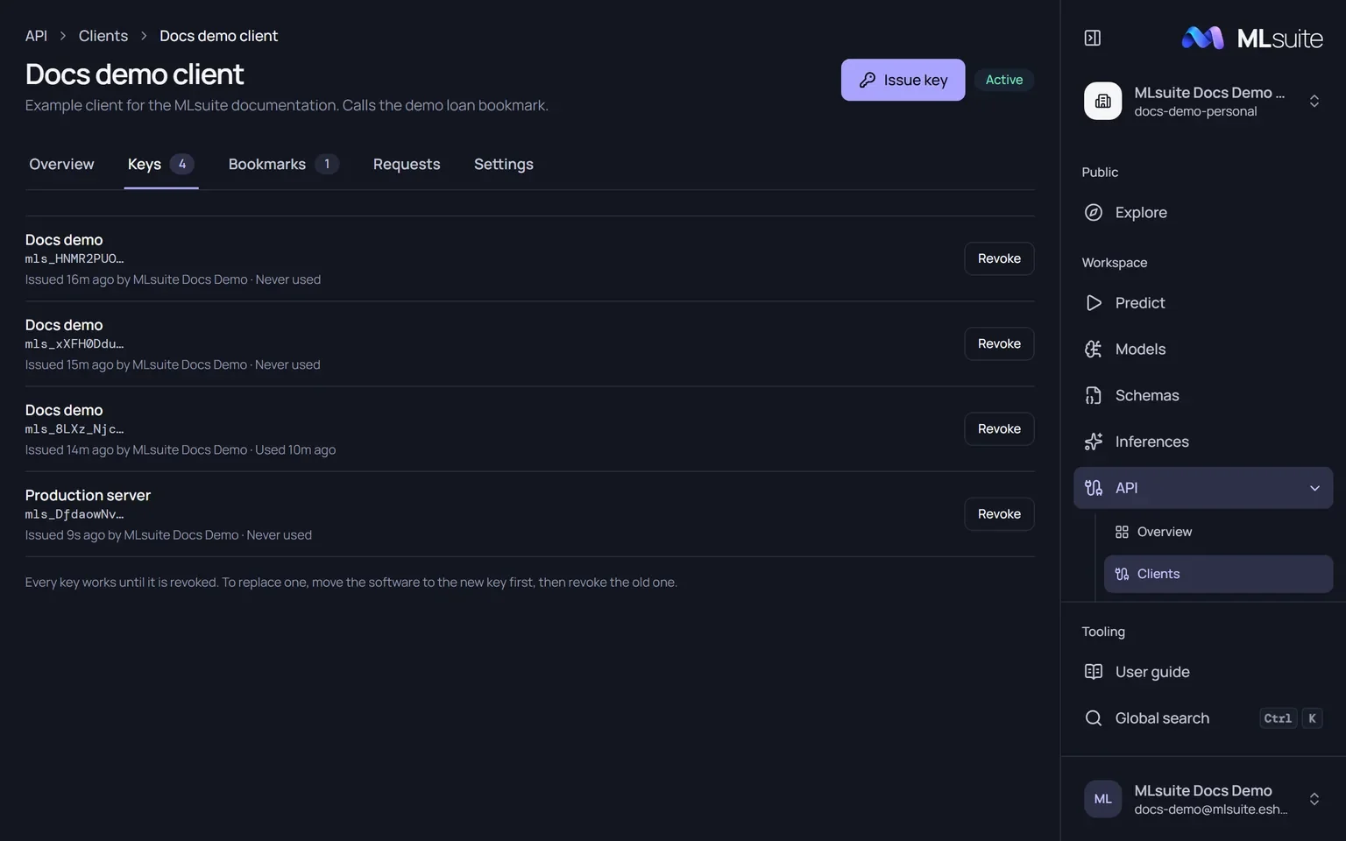Click the Inferences sparkle icon
The width and height of the screenshot is (1346, 841).
tap(1094, 442)
